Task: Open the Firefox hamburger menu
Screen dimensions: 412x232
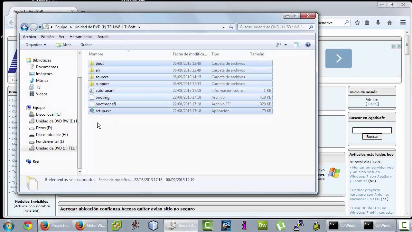Action: [403, 23]
